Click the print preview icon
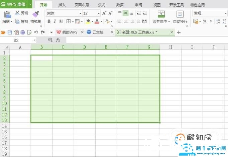 point(29,32)
